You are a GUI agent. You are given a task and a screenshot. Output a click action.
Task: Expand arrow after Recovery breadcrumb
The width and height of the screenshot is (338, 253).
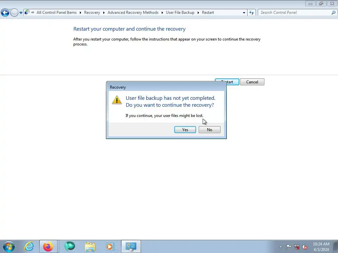point(104,13)
